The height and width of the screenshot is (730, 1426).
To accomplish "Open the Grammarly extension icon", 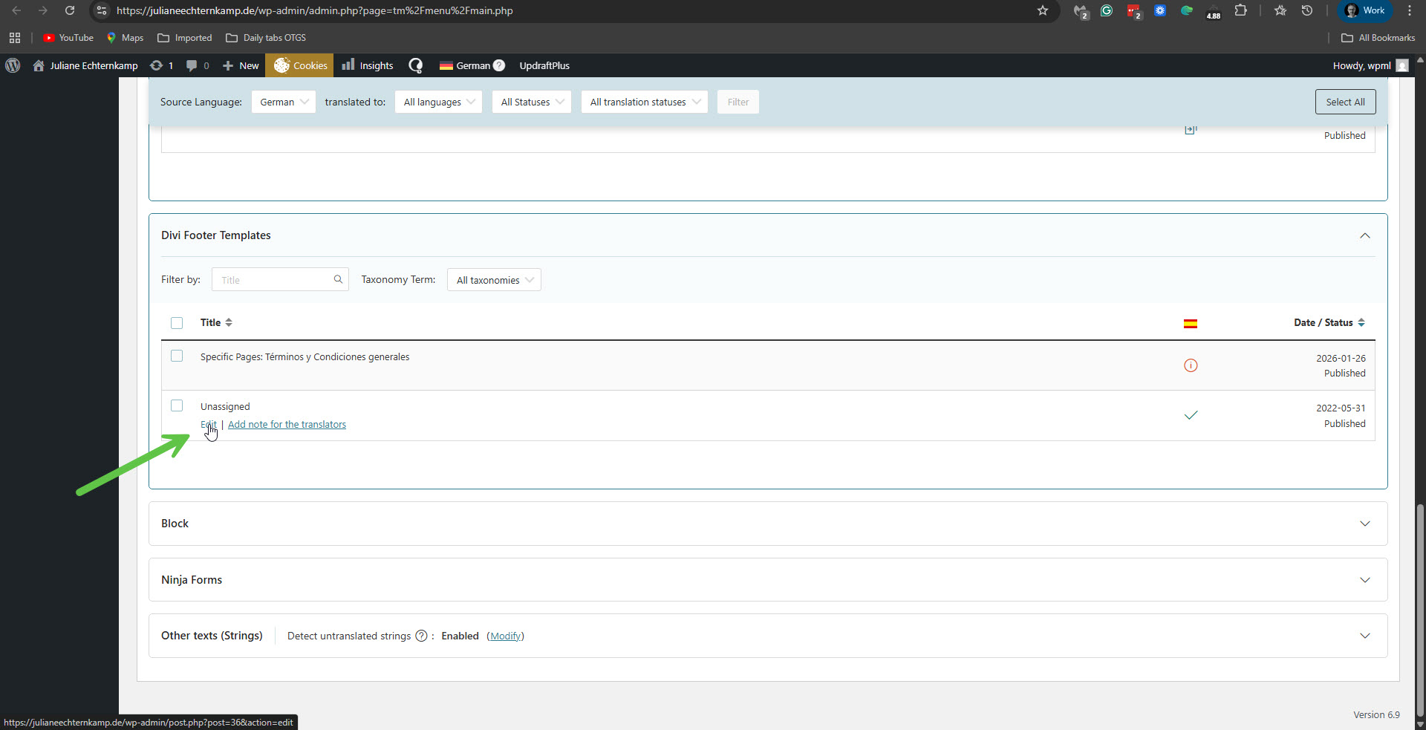I will [1107, 10].
